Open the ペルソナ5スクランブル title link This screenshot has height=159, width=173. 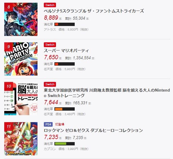94,11
